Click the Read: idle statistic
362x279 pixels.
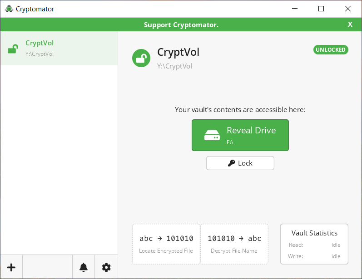(314, 245)
